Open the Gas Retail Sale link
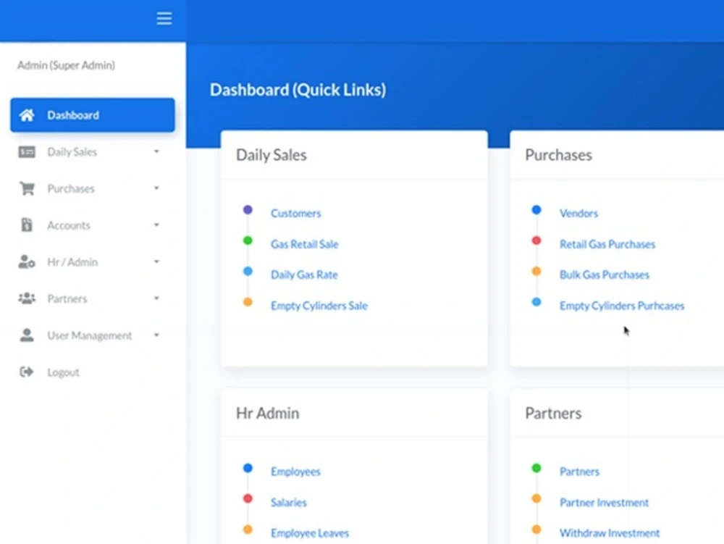Viewport: 724px width, 544px height. (x=304, y=244)
